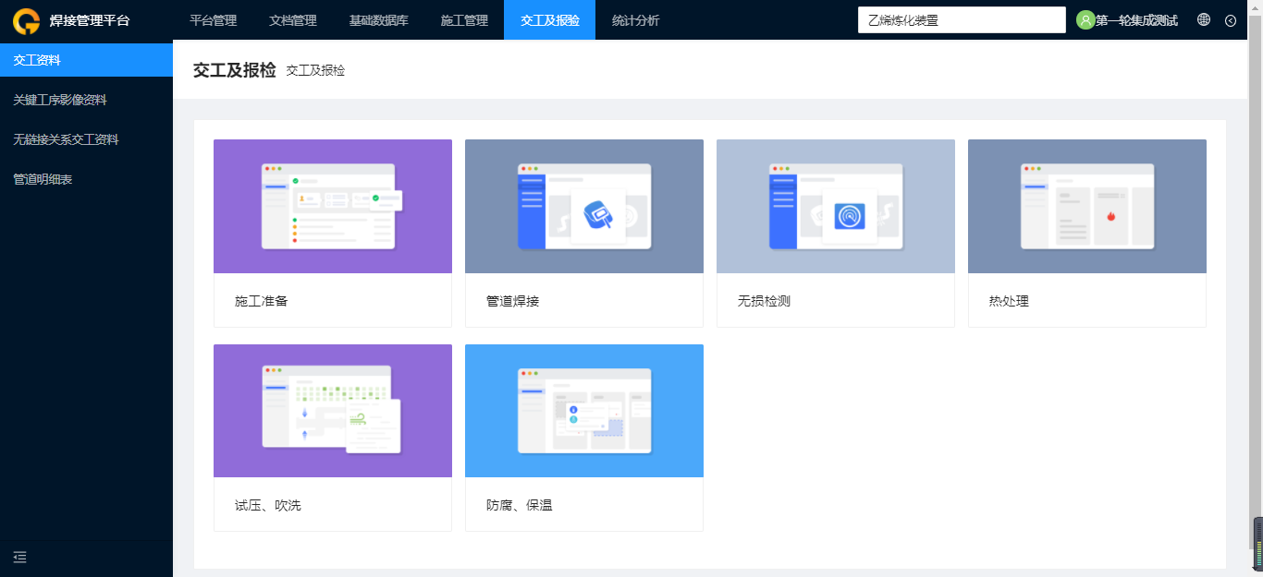The height and width of the screenshot is (577, 1263).
Task: Click the 防腐、保温 card label
Action: 520,505
